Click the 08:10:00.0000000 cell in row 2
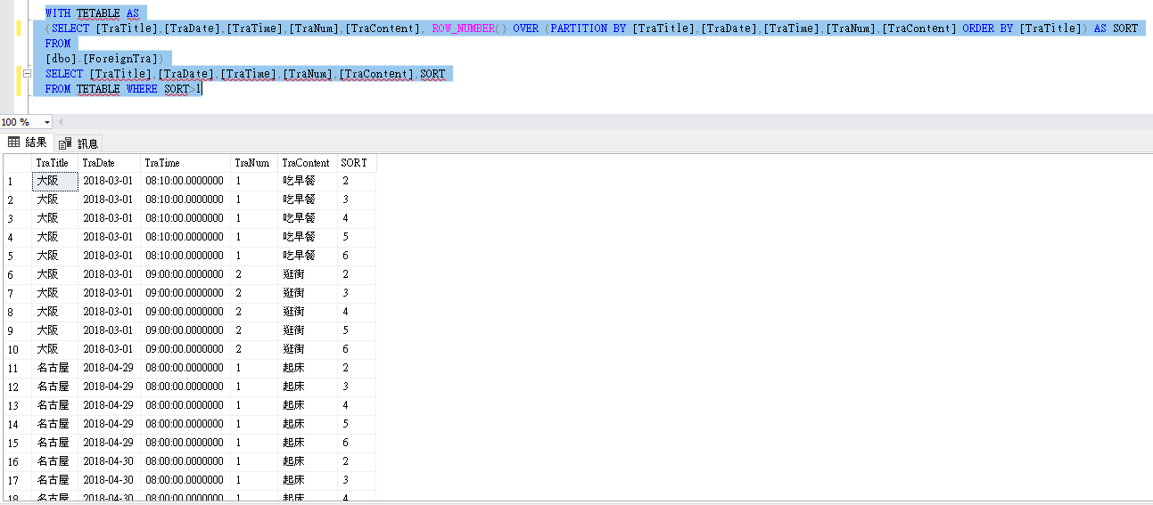Image resolution: width=1153 pixels, height=505 pixels. point(186,200)
